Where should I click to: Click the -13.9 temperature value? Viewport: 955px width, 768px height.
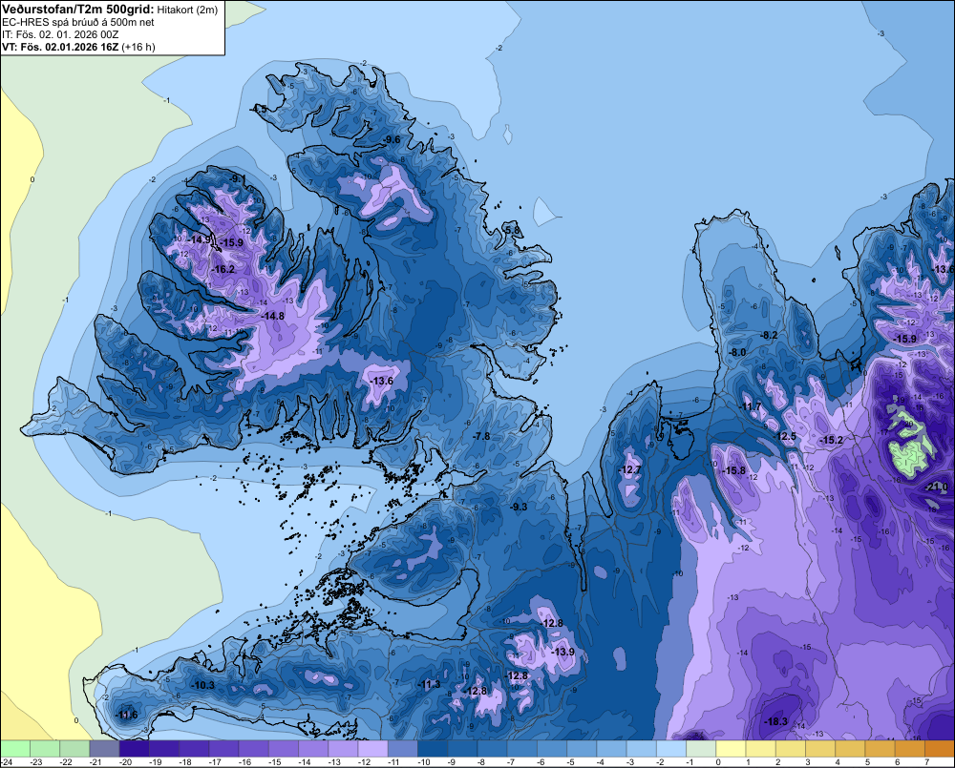pyautogui.click(x=562, y=652)
